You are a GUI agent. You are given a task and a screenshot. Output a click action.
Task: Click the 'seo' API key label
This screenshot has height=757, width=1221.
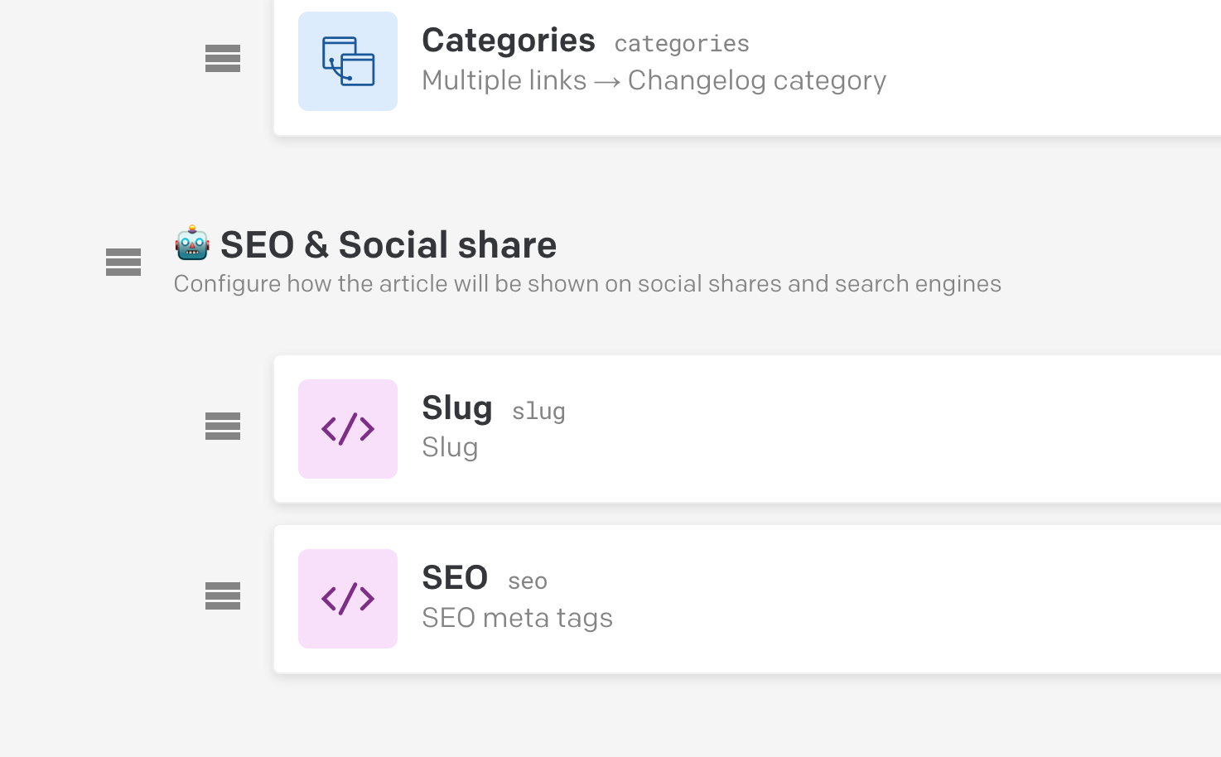tap(528, 581)
